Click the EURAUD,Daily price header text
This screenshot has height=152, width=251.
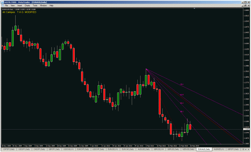pos(19,10)
